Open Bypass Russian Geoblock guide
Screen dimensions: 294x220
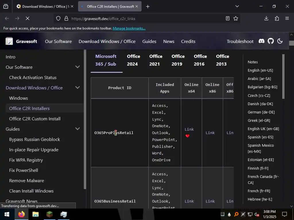[34, 140]
